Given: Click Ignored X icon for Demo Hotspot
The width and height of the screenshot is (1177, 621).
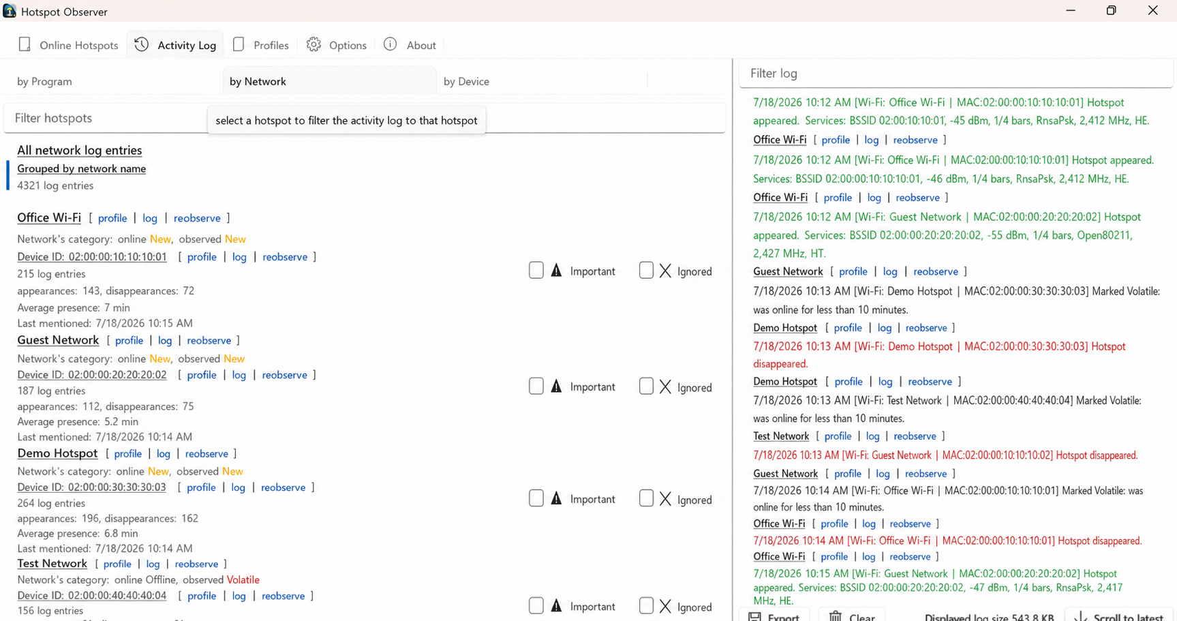Looking at the screenshot, I should (665, 499).
